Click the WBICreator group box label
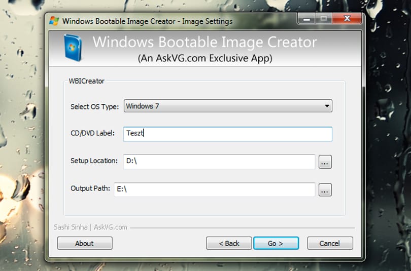This screenshot has height=271, width=411. pyautogui.click(x=86, y=81)
